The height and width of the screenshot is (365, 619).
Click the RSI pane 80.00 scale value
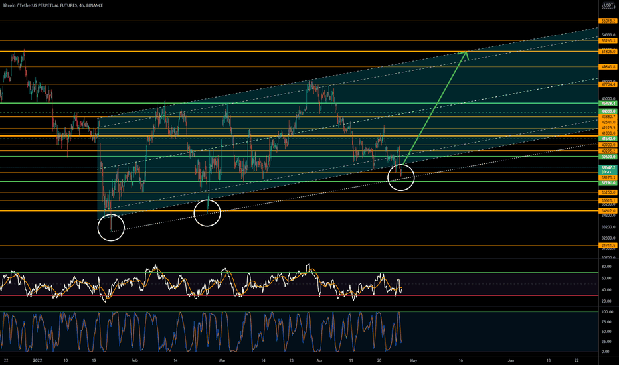click(606, 267)
